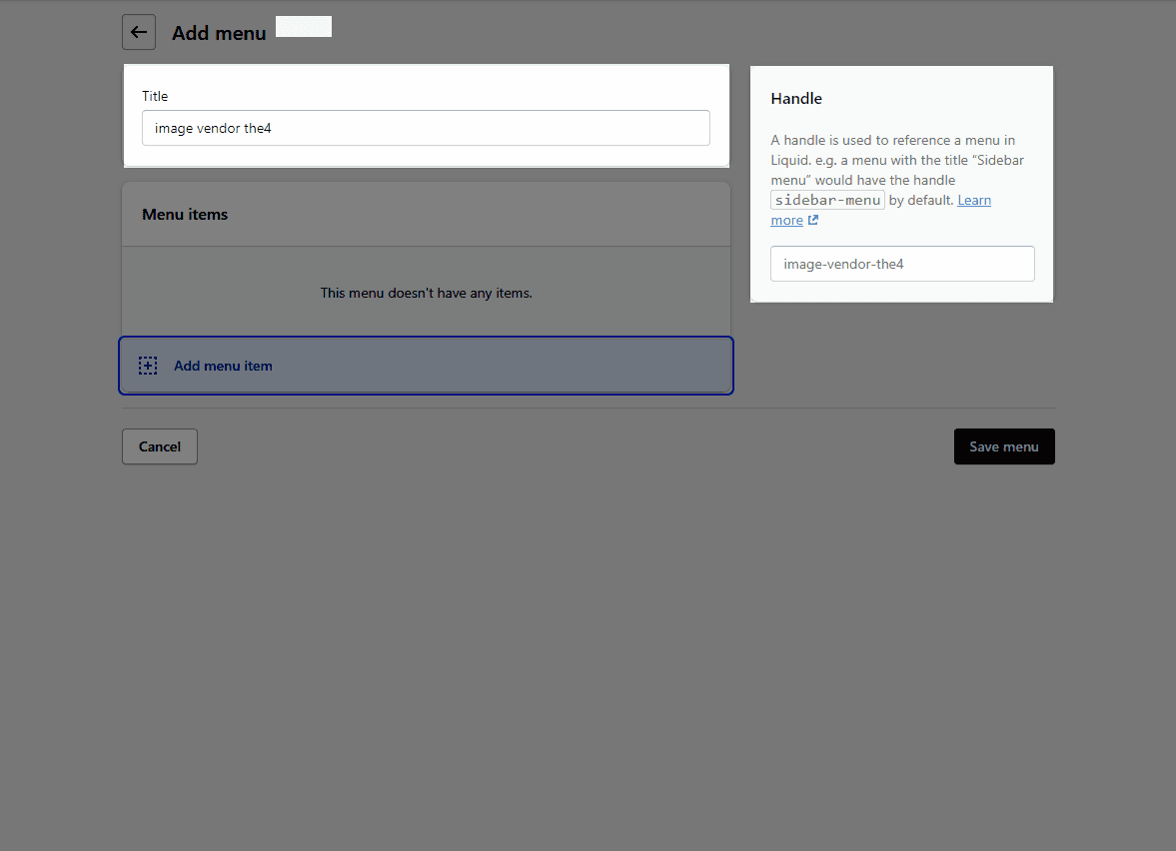Cancel creating the menu

[160, 446]
